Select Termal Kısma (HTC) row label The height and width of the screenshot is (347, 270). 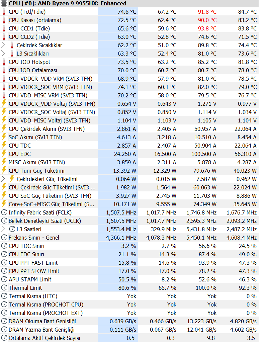point(33,296)
